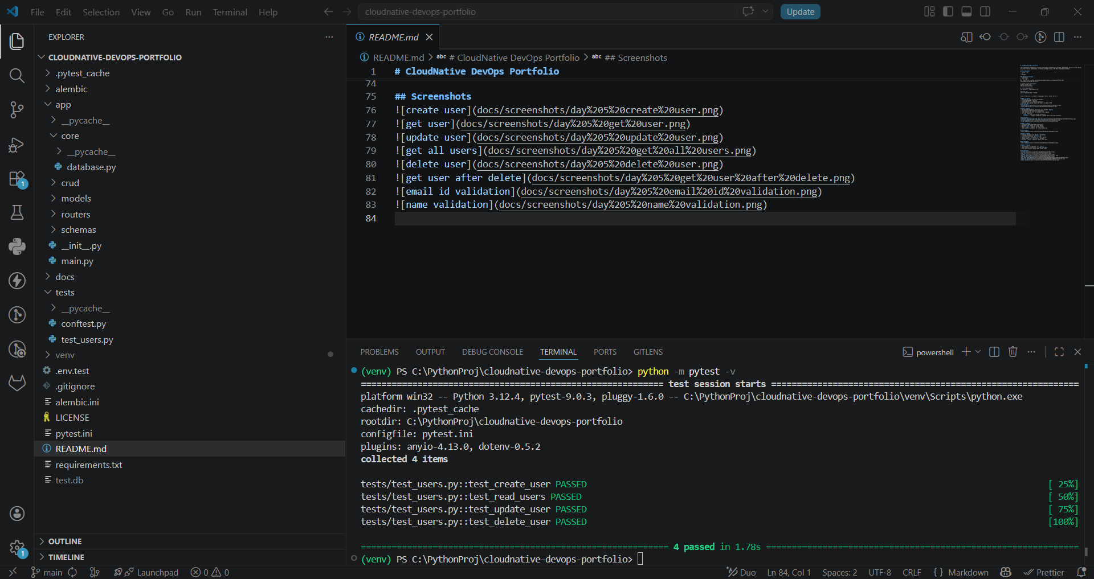This screenshot has width=1094, height=579.
Task: Split the terminal panel
Action: (994, 352)
